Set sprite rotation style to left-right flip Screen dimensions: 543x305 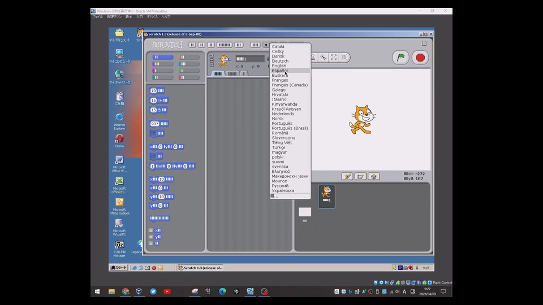point(212,60)
